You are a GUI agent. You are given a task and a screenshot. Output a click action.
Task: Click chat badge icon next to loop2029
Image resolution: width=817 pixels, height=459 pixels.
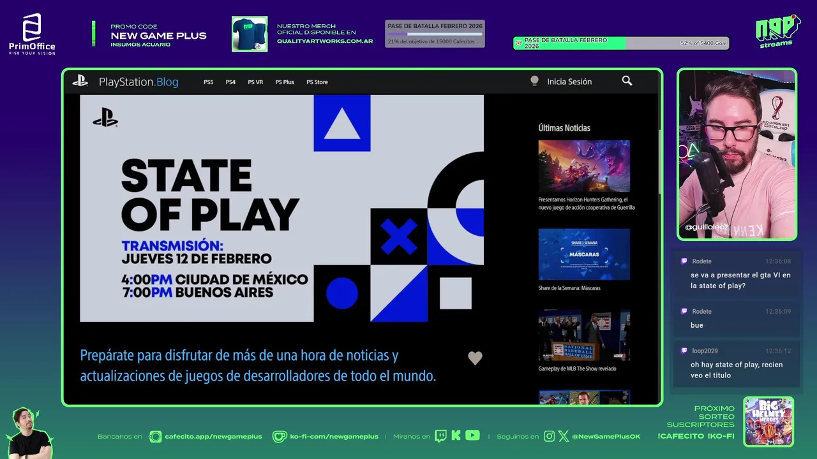(684, 351)
